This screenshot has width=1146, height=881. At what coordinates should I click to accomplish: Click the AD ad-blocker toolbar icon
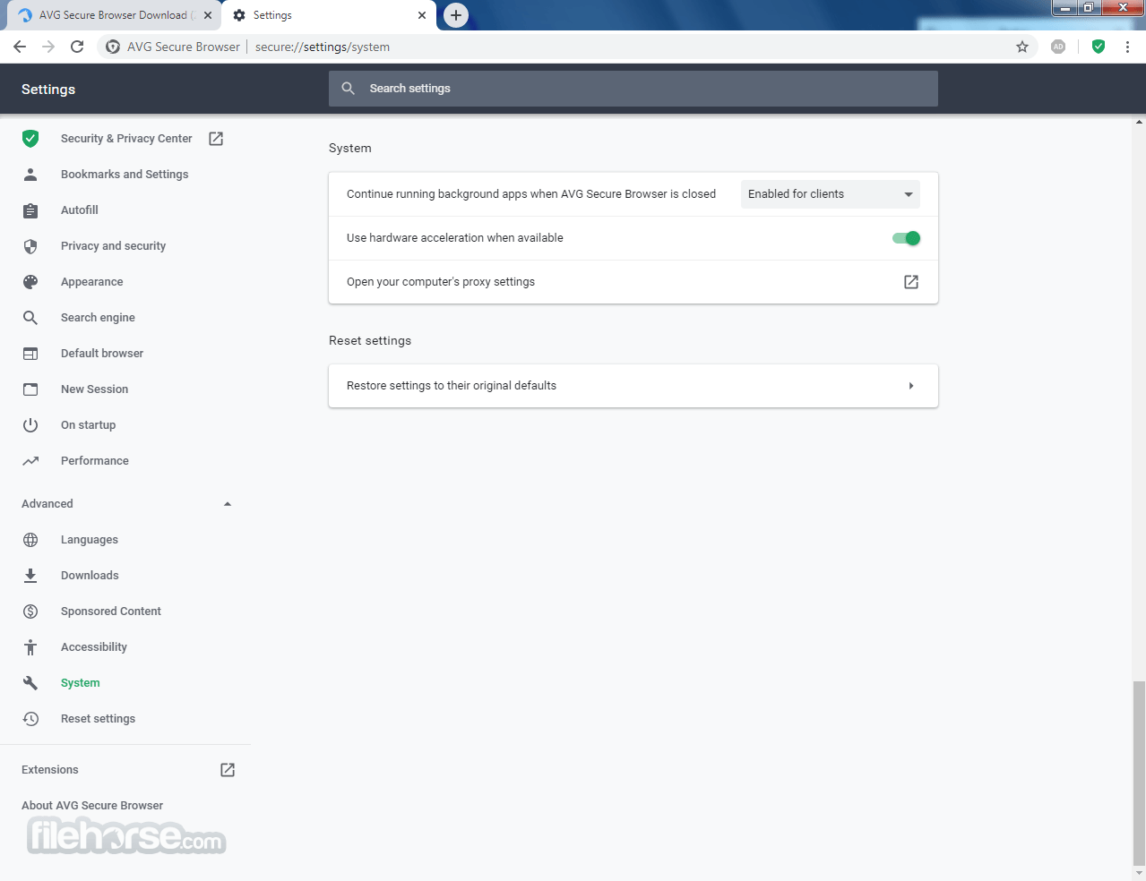pos(1058,47)
